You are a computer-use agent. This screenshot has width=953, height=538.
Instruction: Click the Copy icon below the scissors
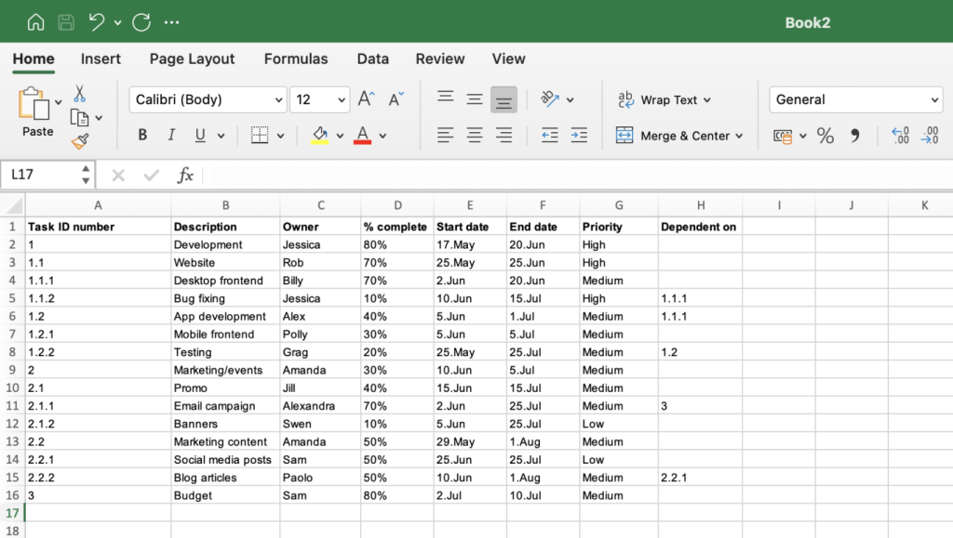tap(80, 117)
